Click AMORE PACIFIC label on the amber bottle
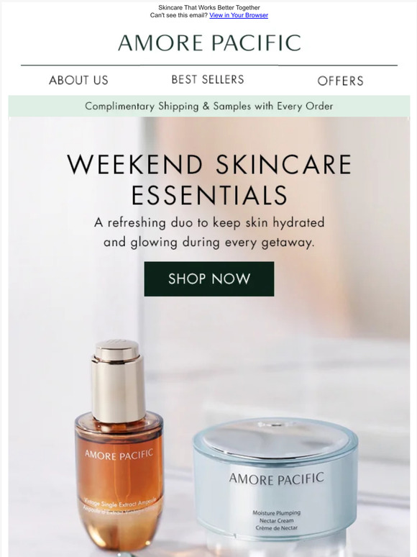Image resolution: width=417 pixels, height=557 pixels. [119, 455]
